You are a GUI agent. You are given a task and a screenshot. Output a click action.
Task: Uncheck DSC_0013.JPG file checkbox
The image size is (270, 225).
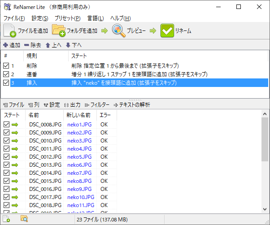[x=6, y=165]
